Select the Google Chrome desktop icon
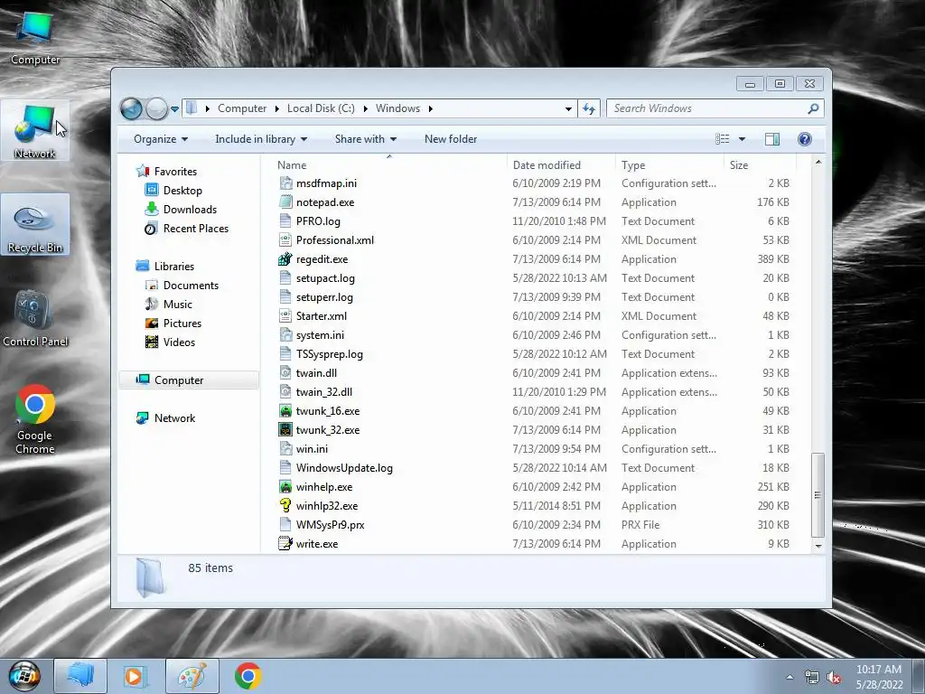Screen dimensions: 925x694 coord(35,419)
